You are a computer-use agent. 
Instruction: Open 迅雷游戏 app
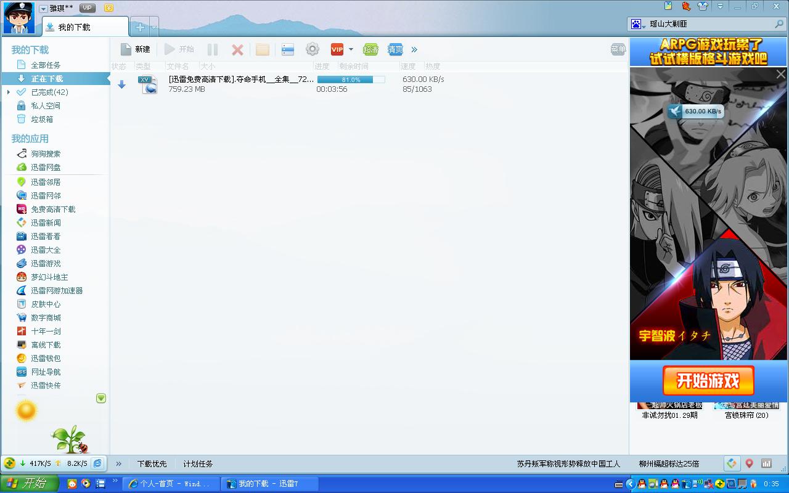pyautogui.click(x=46, y=263)
